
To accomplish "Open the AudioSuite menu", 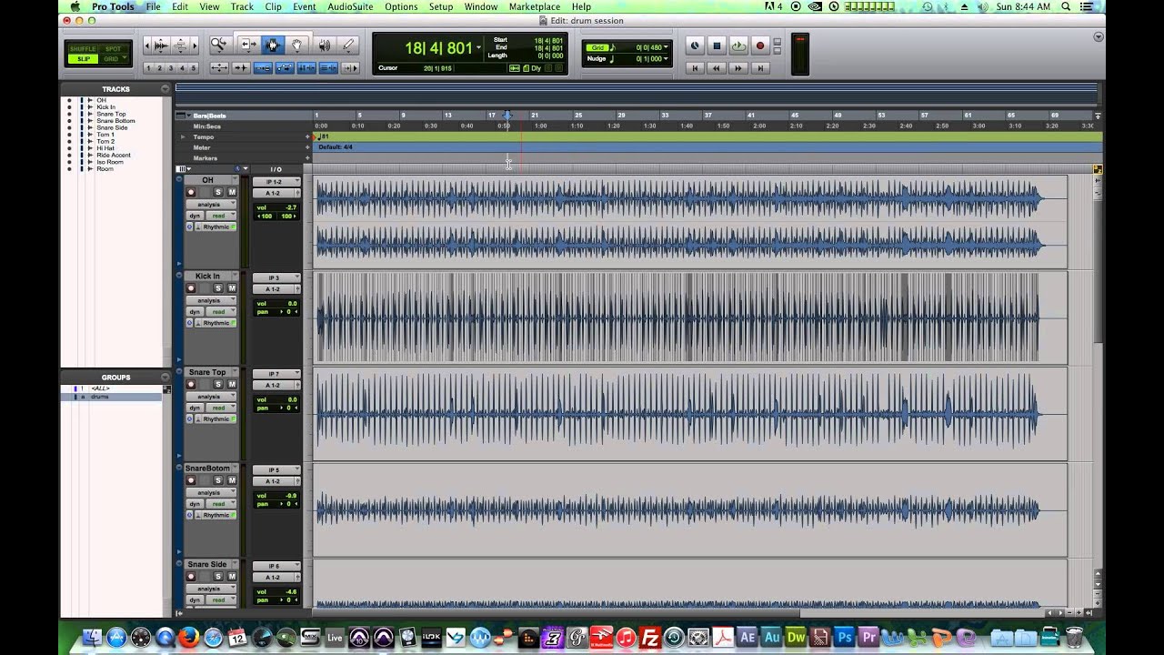I will coord(349,6).
